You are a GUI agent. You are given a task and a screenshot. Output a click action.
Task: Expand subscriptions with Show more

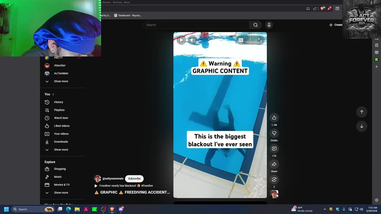click(63, 81)
